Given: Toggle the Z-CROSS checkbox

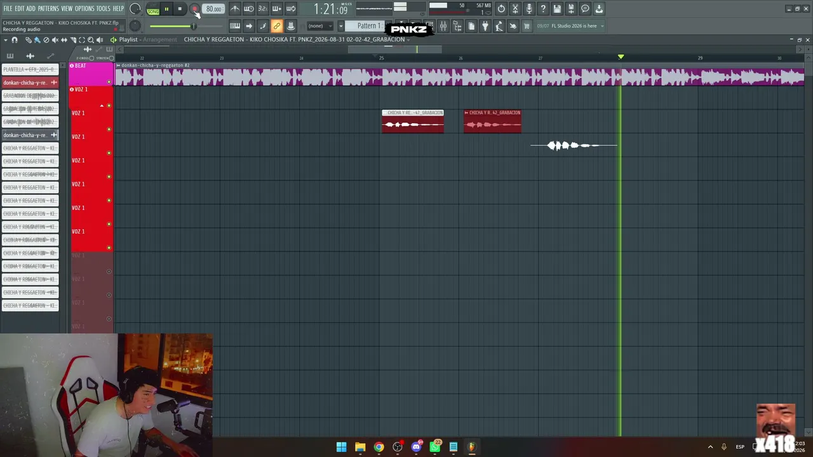Looking at the screenshot, I should click(91, 58).
